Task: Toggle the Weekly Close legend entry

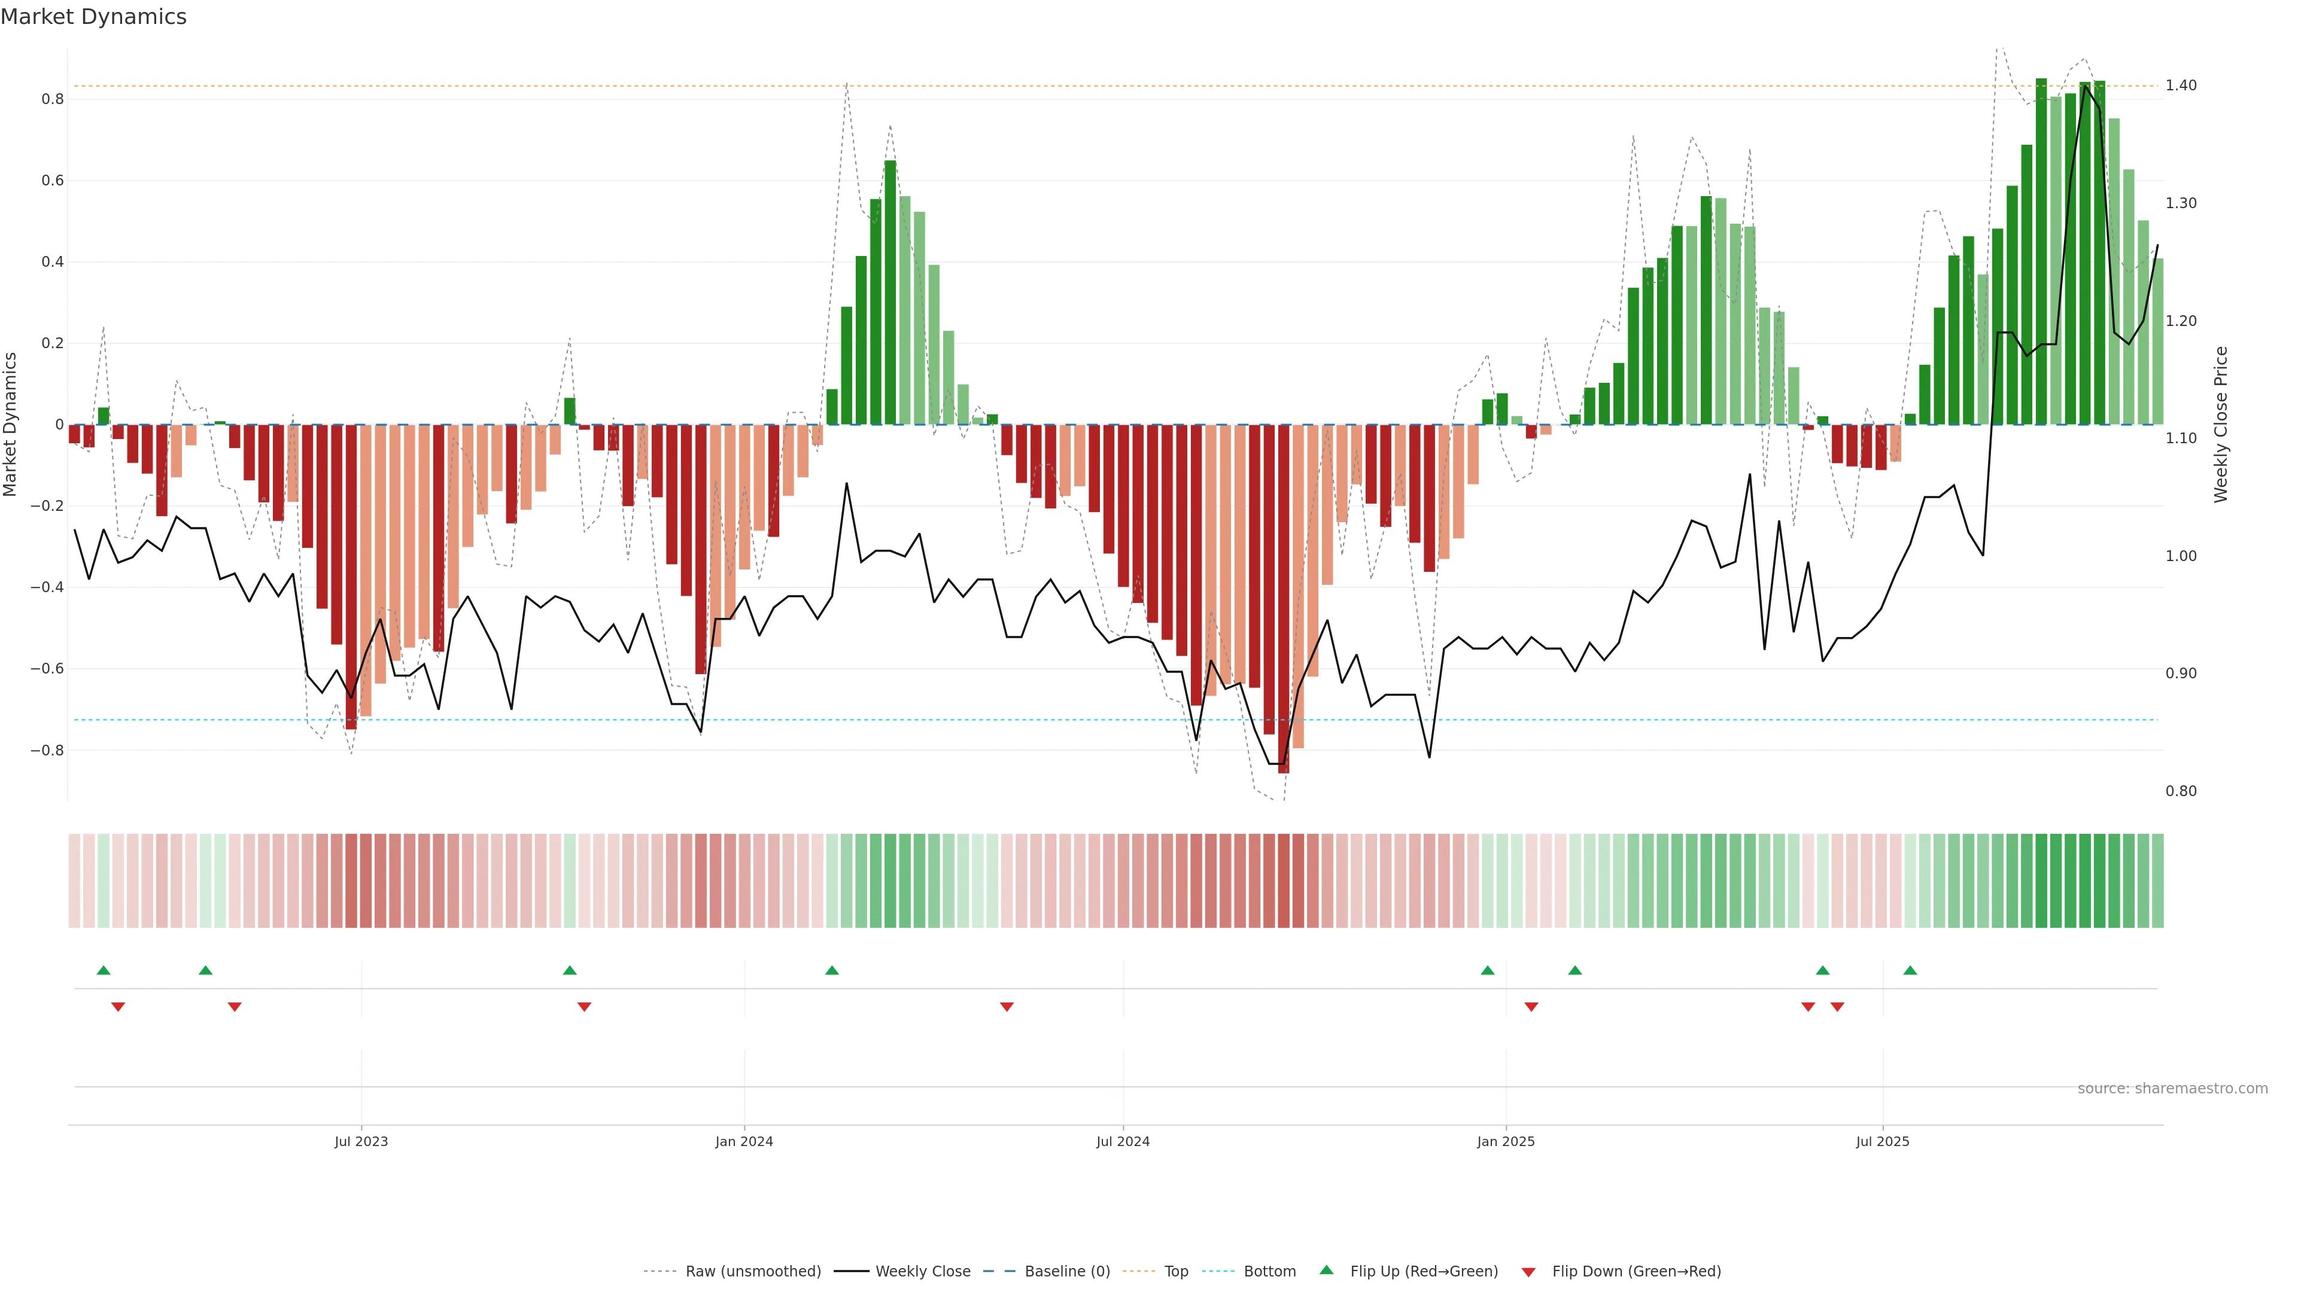Action: point(922,1272)
